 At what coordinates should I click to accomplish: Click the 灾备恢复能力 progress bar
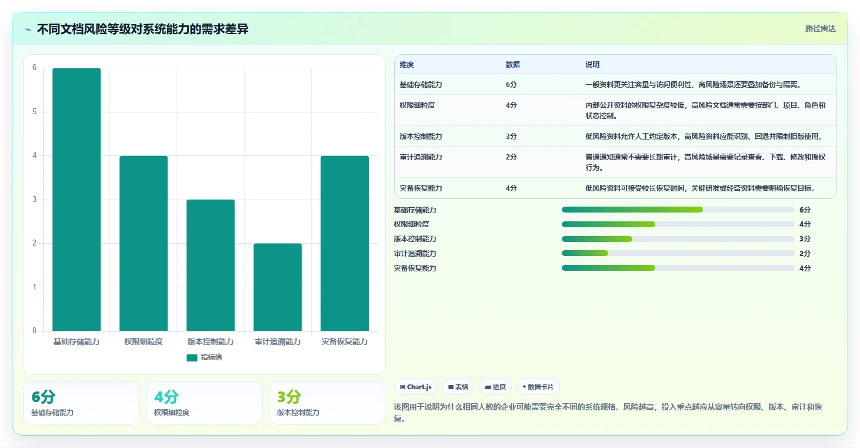point(678,268)
